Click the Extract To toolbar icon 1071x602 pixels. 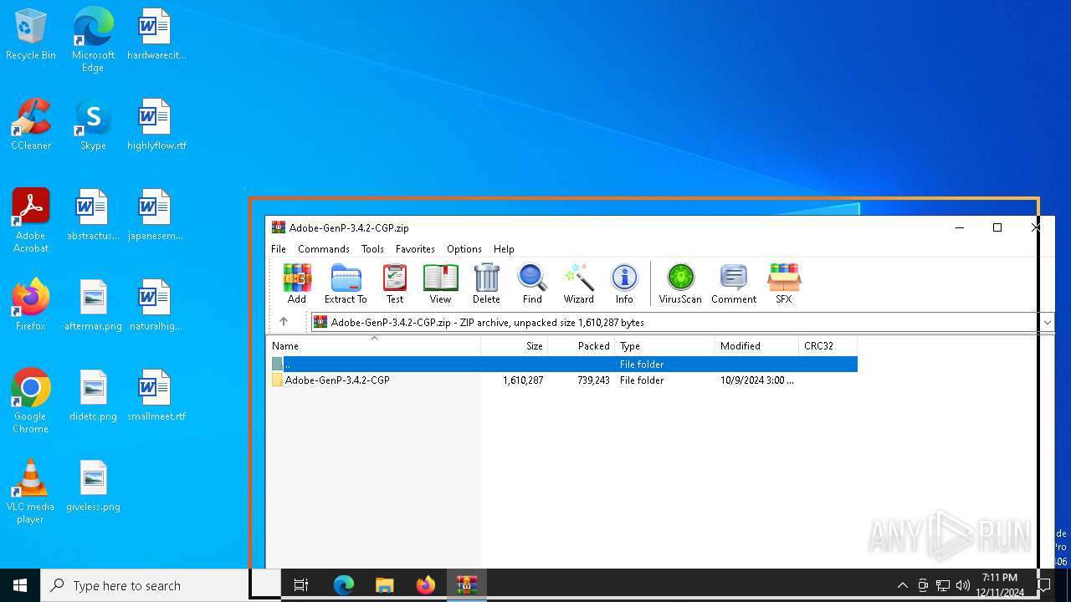pyautogui.click(x=346, y=283)
